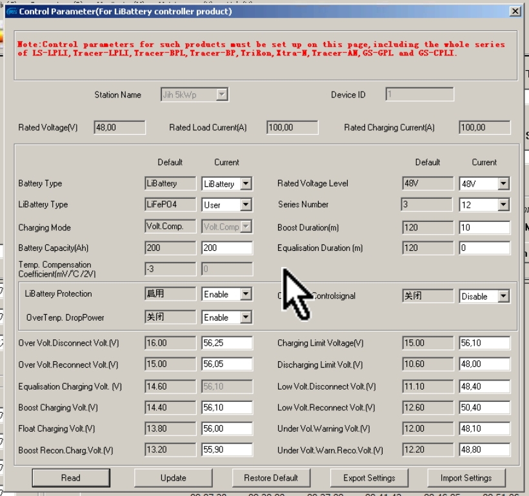The image size is (529, 496).
Task: Click Battery Capacity current value field
Action: (226, 248)
